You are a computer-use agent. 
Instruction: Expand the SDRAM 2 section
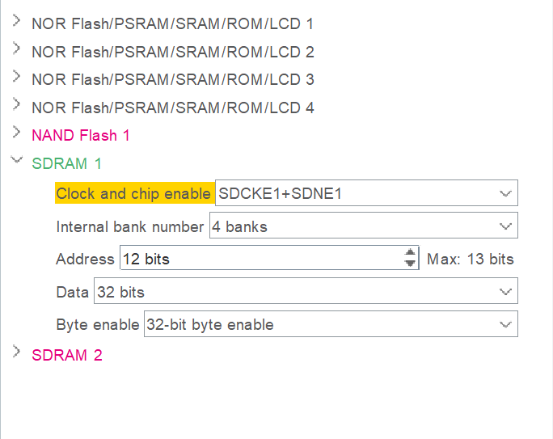[16, 352]
